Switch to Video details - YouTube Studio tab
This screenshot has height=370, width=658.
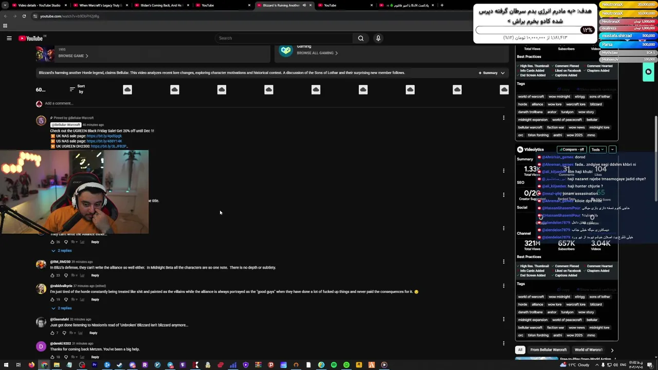tap(39, 5)
